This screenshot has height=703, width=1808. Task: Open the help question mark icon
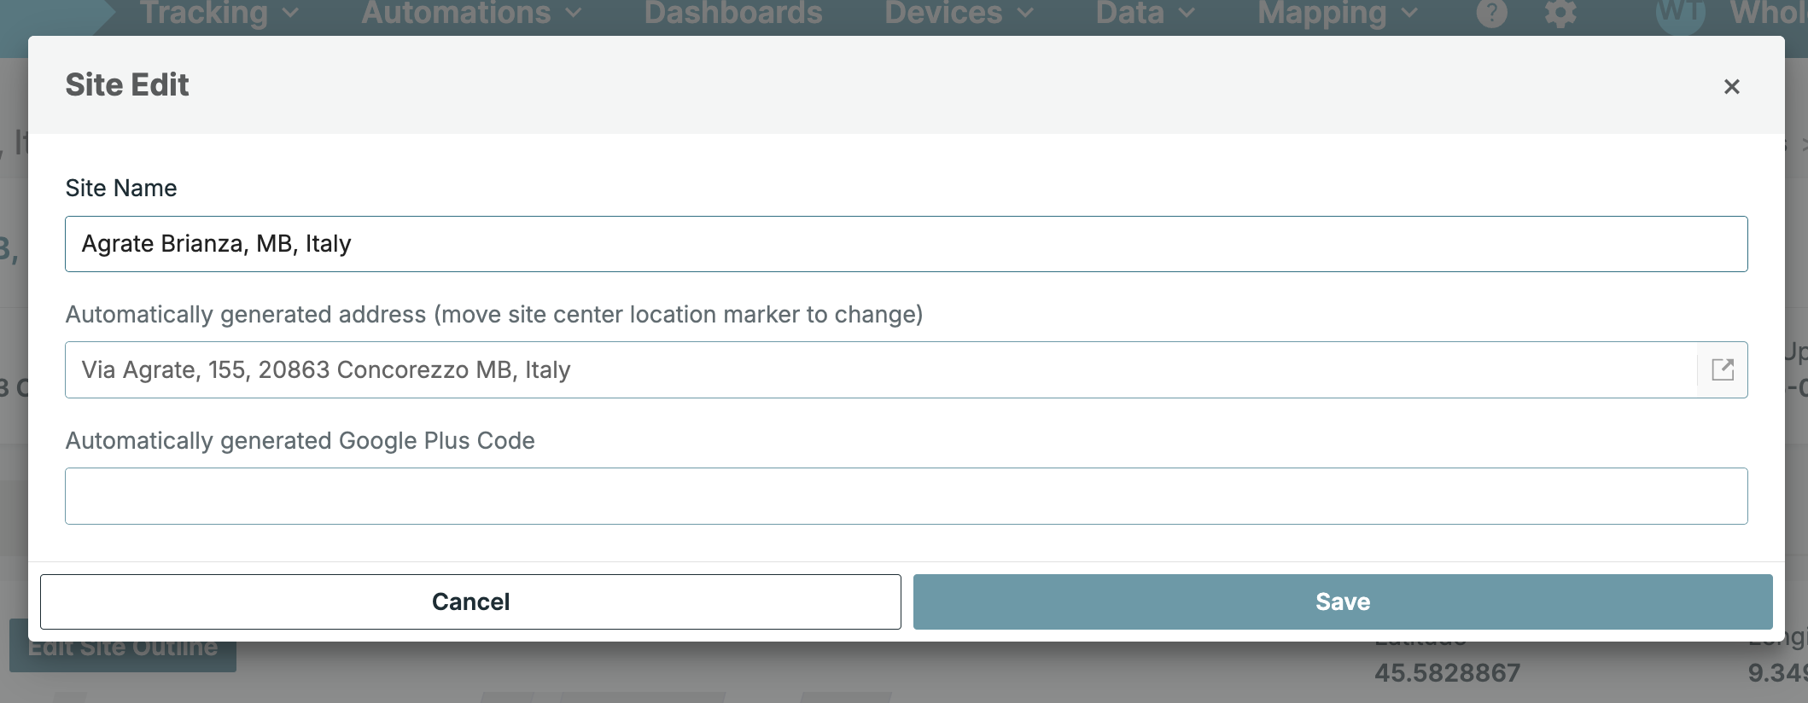[1491, 14]
